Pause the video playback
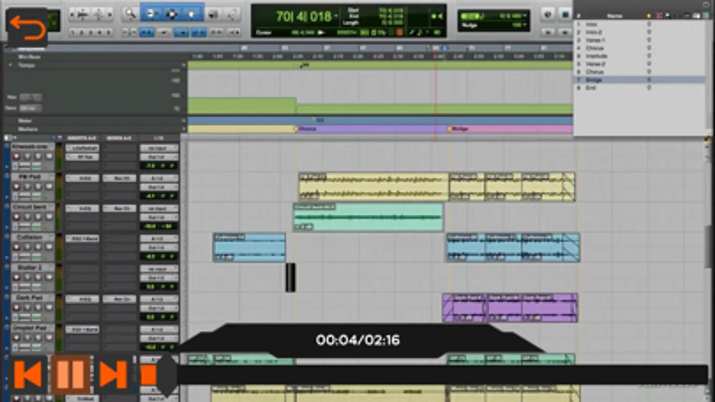Viewport: 715px width, 402px height. (x=71, y=374)
